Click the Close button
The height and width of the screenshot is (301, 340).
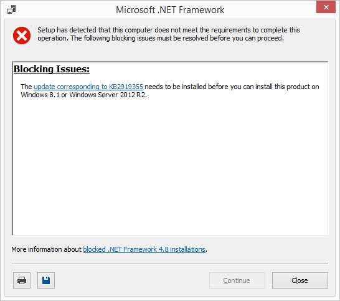point(300,280)
